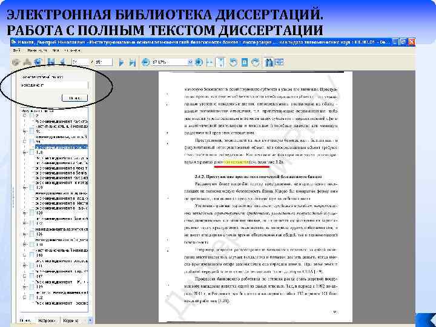Click the highlighted result row under page 94
This screenshot has width=436, height=327.
click(61, 147)
